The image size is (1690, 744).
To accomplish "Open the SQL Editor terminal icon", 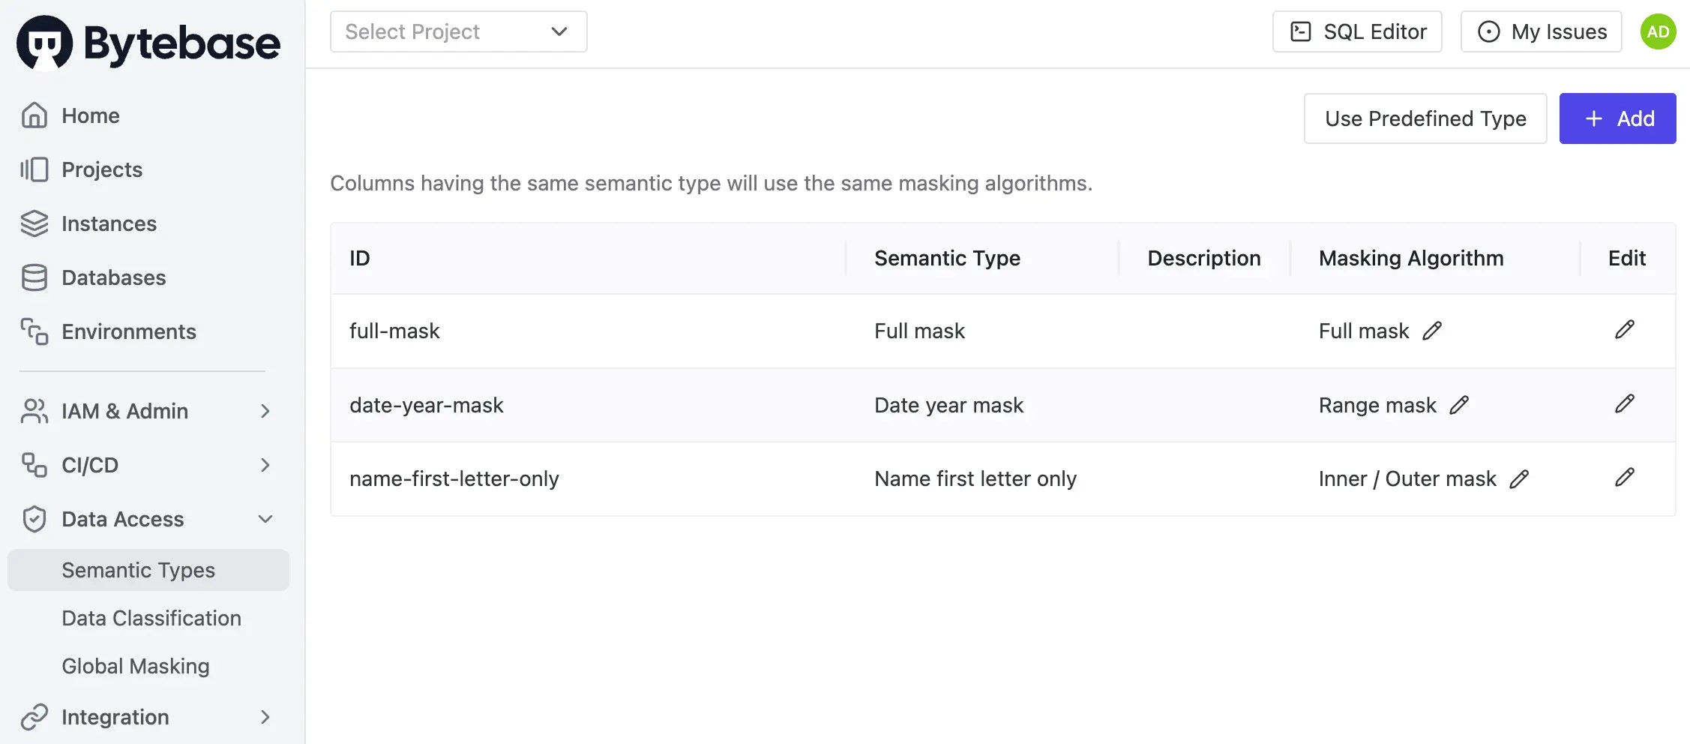I will tap(1298, 31).
